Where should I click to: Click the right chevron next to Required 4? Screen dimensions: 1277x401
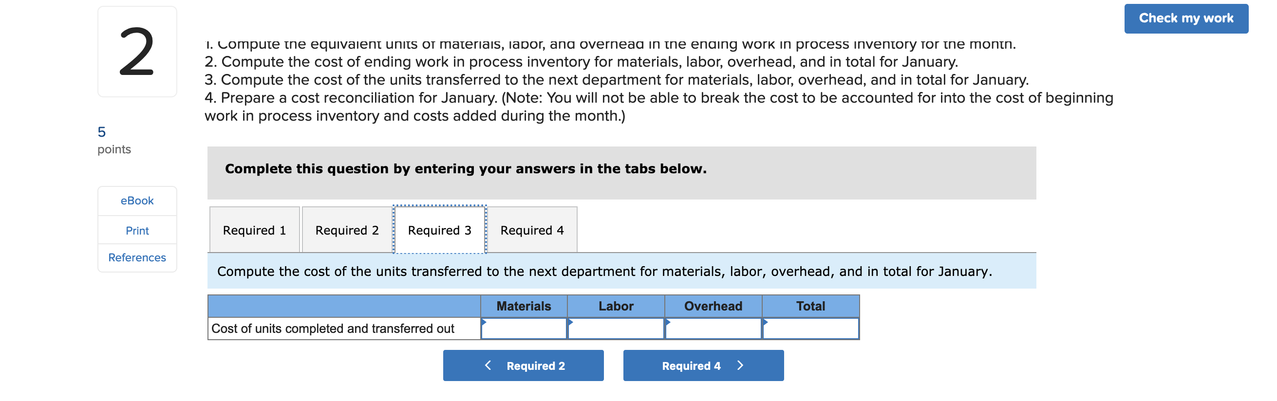(740, 365)
